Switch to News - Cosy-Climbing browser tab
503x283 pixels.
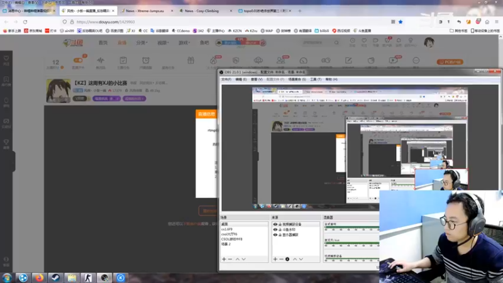click(206, 11)
